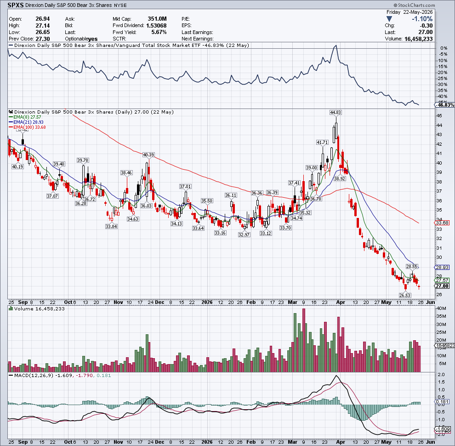Click the -1.609 MACD axis tag
This screenshot has height=446, width=455.
click(x=443, y=429)
